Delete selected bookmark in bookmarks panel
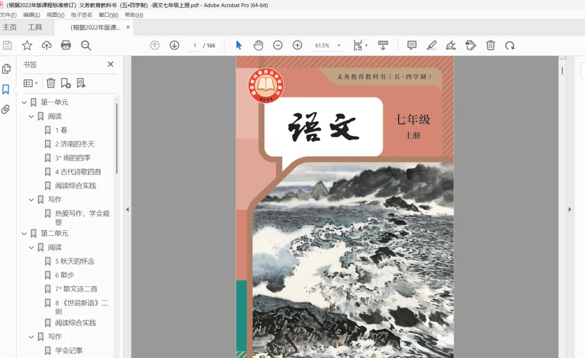This screenshot has height=358, width=585. point(51,83)
